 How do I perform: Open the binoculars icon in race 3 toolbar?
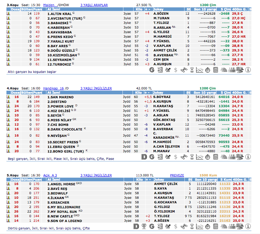click(184, 70)
